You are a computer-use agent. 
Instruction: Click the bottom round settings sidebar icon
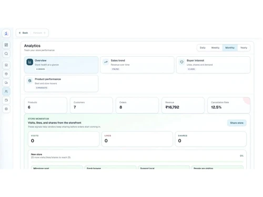[x=6, y=109]
